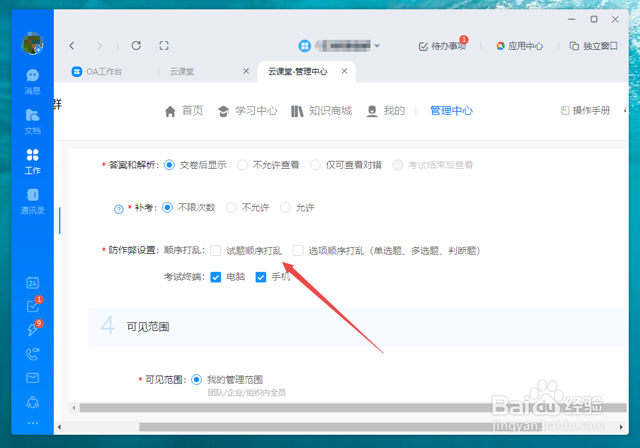Open the calendar icon in the sidebar
This screenshot has width=640, height=448.
[x=33, y=282]
